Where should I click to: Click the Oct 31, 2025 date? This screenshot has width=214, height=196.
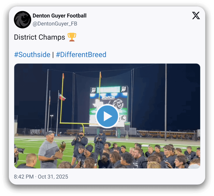tap(53, 177)
